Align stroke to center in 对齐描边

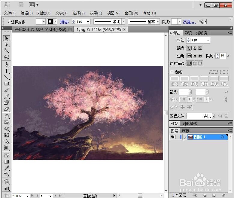189,63
